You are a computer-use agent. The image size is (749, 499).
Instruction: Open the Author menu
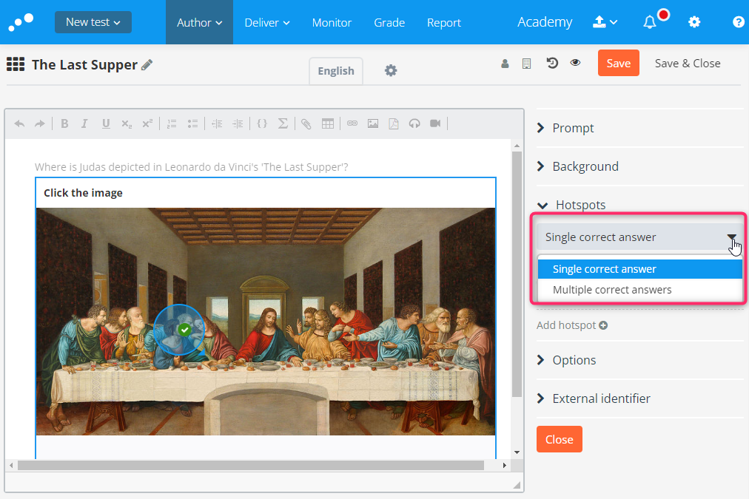(x=199, y=22)
